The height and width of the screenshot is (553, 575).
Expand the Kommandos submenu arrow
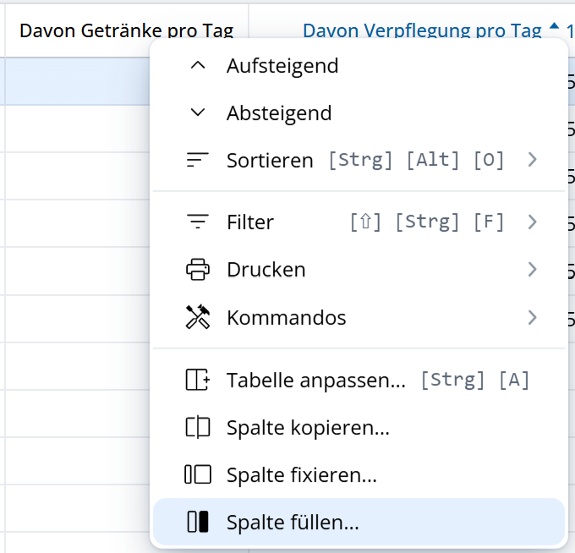(532, 318)
